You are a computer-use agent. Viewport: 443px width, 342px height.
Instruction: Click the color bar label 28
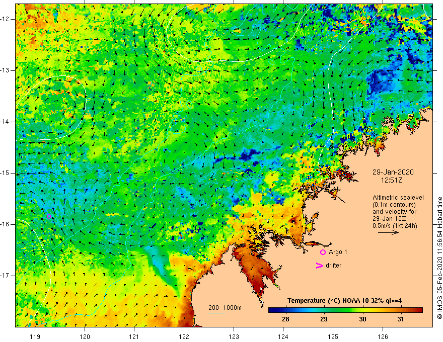click(x=285, y=319)
